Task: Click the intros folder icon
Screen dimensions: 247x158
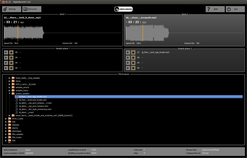Action: pyautogui.click(x=13, y=81)
